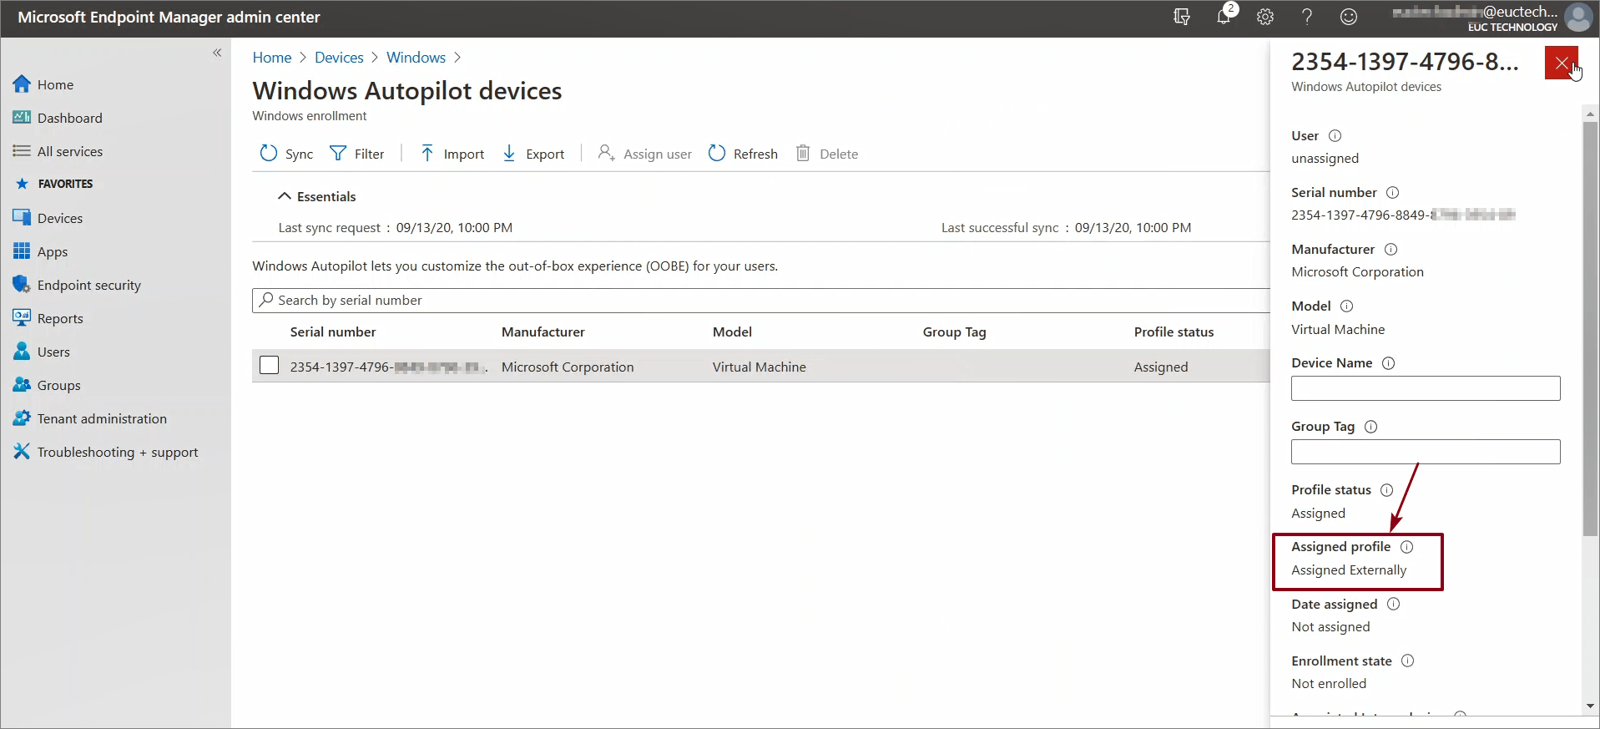Collapse the Essentials section

point(316,196)
